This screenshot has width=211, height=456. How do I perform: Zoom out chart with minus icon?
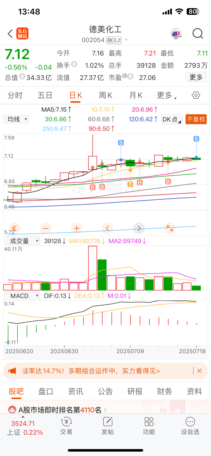point(46,228)
